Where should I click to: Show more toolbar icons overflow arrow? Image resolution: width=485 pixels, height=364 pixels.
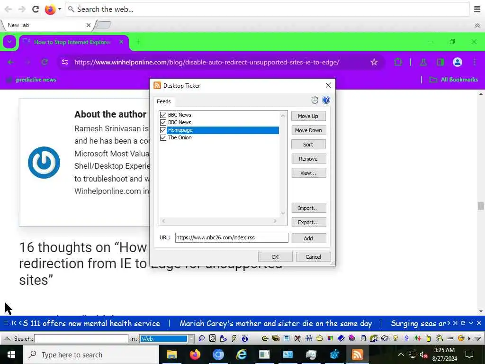[x=469, y=338]
